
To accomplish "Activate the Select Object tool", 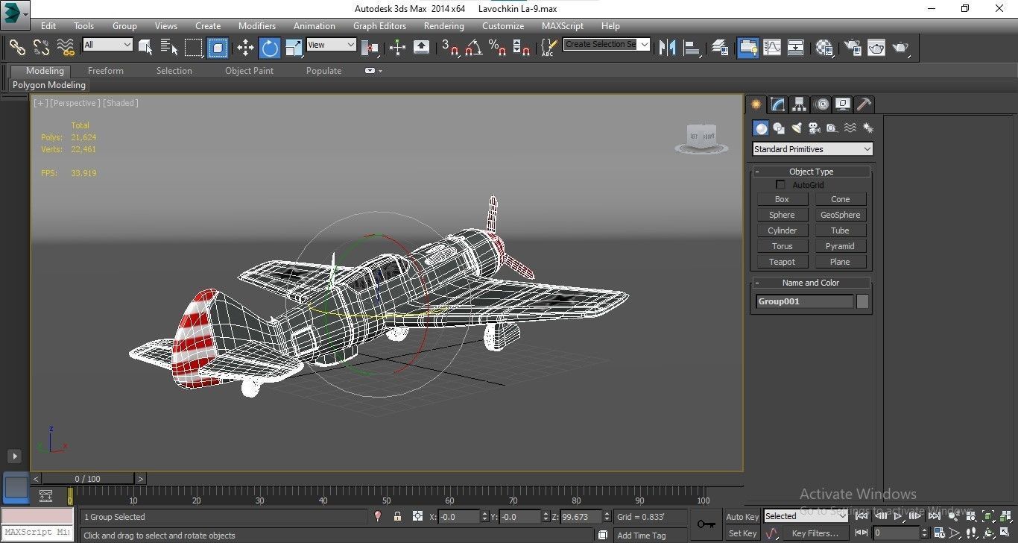I will point(145,48).
